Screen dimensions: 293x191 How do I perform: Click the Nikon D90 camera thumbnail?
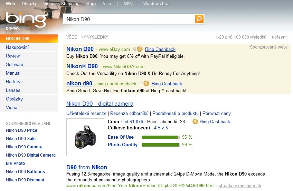(85, 137)
